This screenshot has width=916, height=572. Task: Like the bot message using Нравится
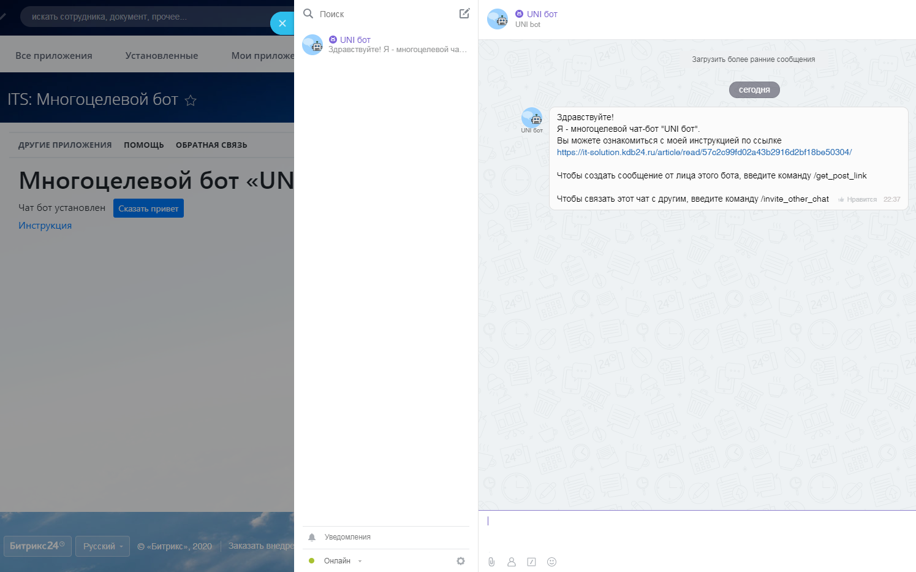pos(858,199)
